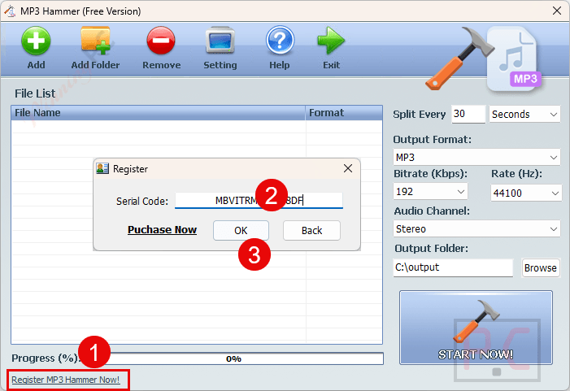This screenshot has height=391, width=570.
Task: Click Register MP3 Hammer Now link
Action: 66,380
